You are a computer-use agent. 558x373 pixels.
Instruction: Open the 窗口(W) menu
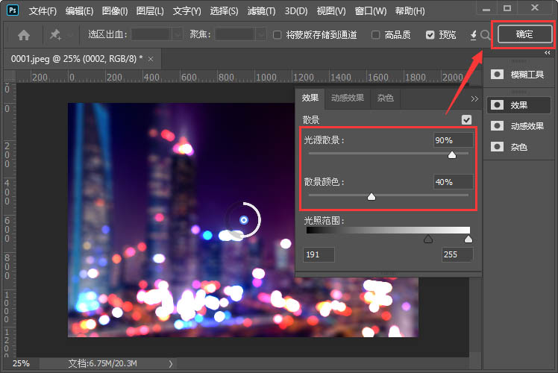coord(371,11)
